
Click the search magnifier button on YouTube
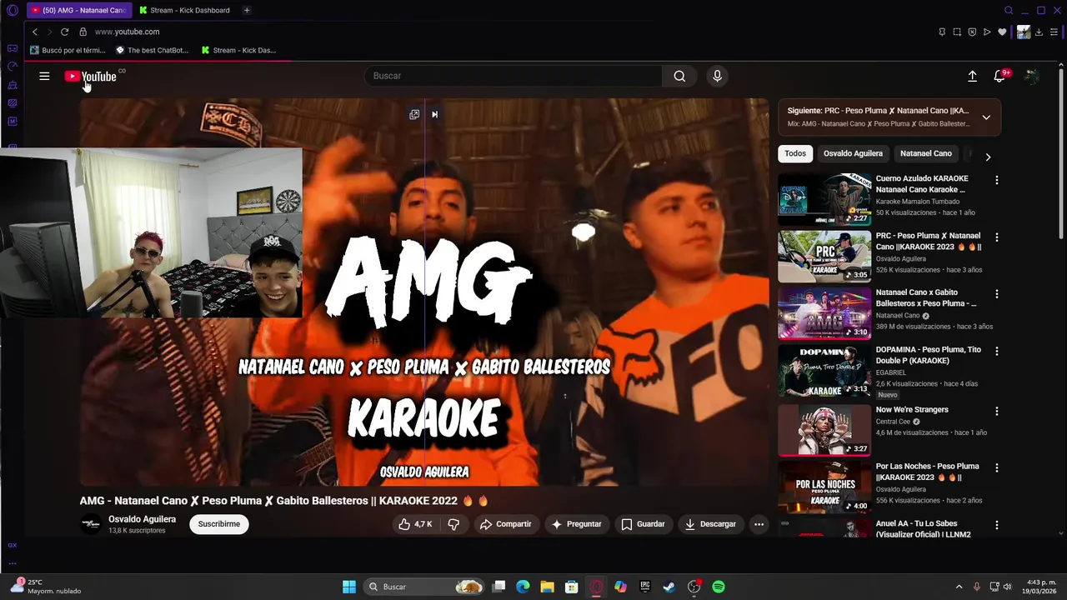pyautogui.click(x=679, y=76)
